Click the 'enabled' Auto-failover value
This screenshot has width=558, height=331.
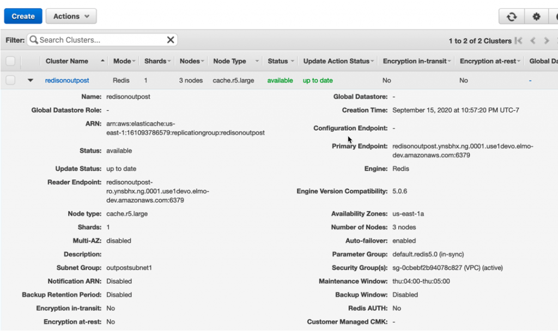pos(404,241)
